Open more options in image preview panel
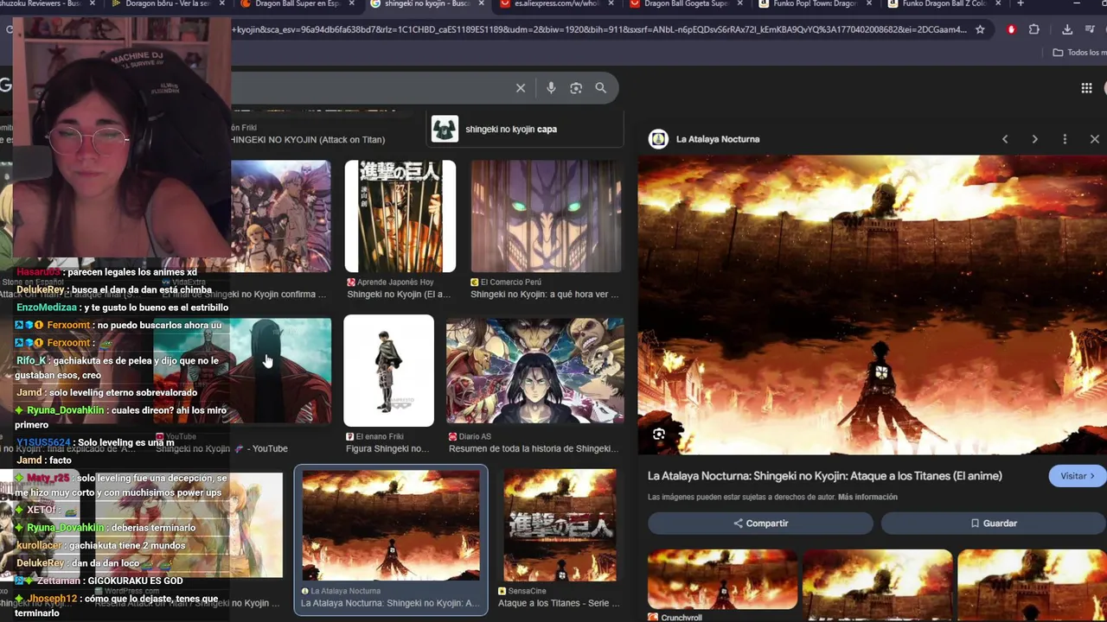1107x622 pixels. (x=1065, y=139)
